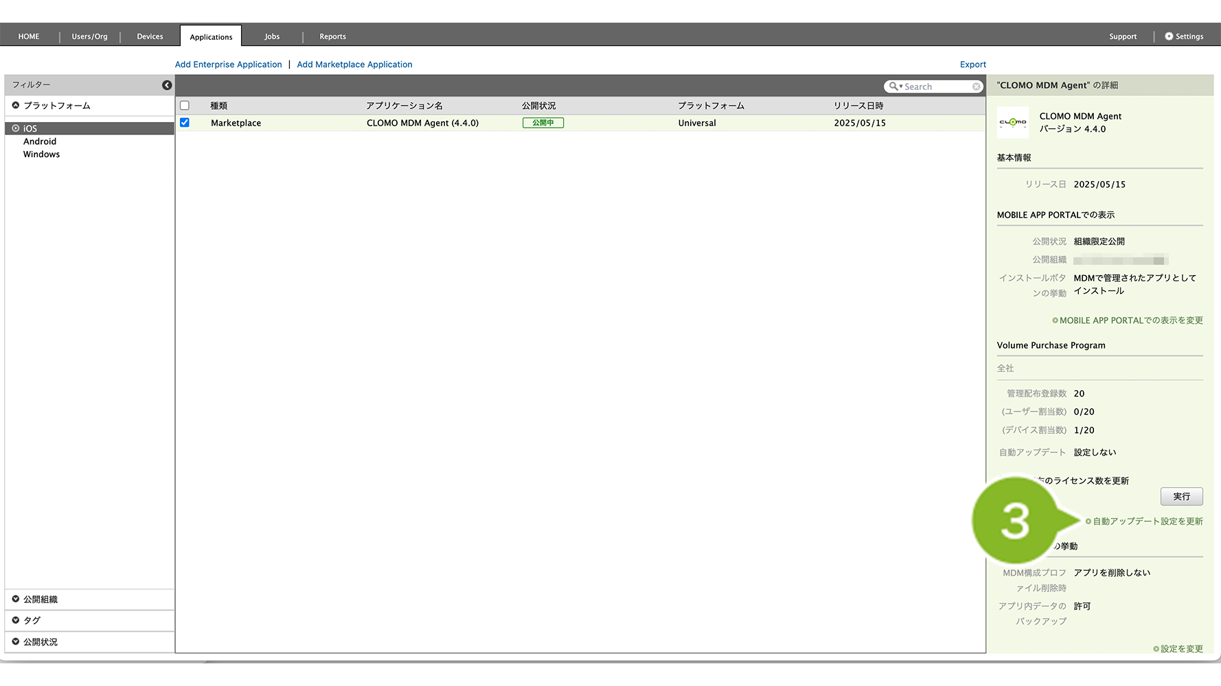Screen dimensions: 1221x686
Task: Collapse the プラットフォーム filter section
Action: pyautogui.click(x=16, y=106)
